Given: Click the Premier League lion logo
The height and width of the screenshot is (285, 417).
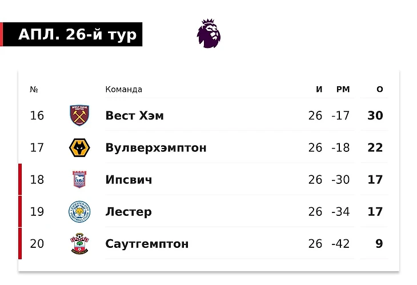Looking at the screenshot, I should (x=209, y=33).
